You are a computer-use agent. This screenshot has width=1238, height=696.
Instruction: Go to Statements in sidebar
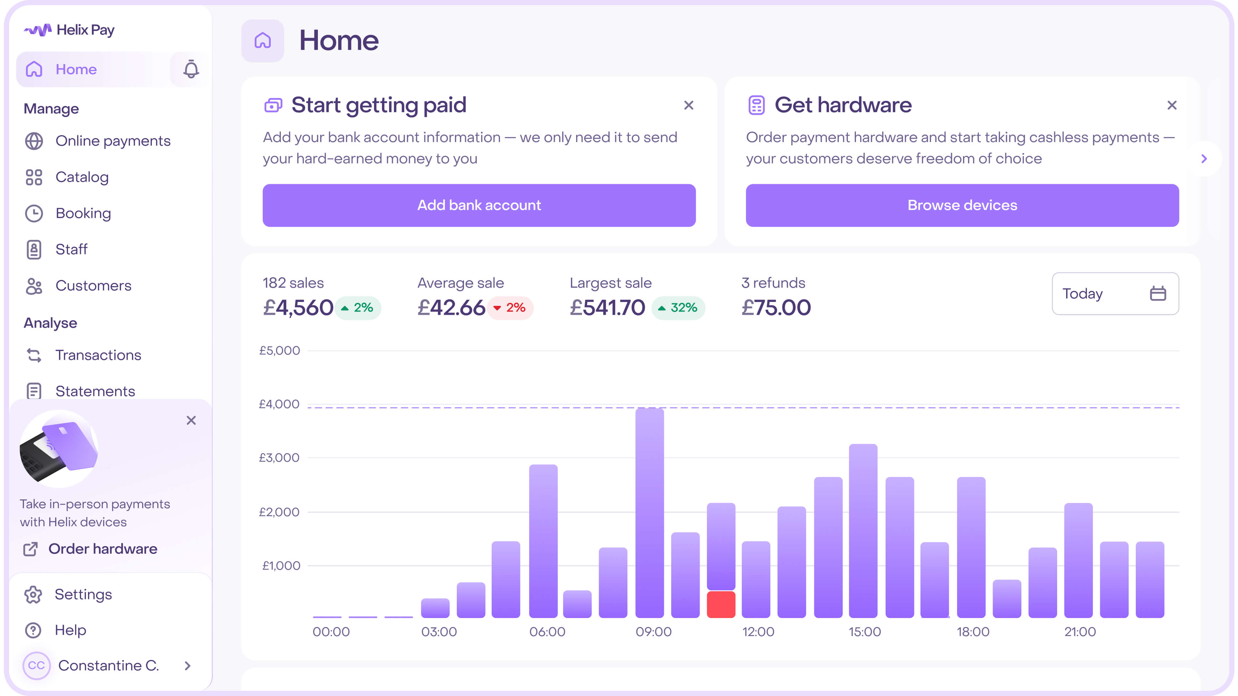tap(95, 391)
